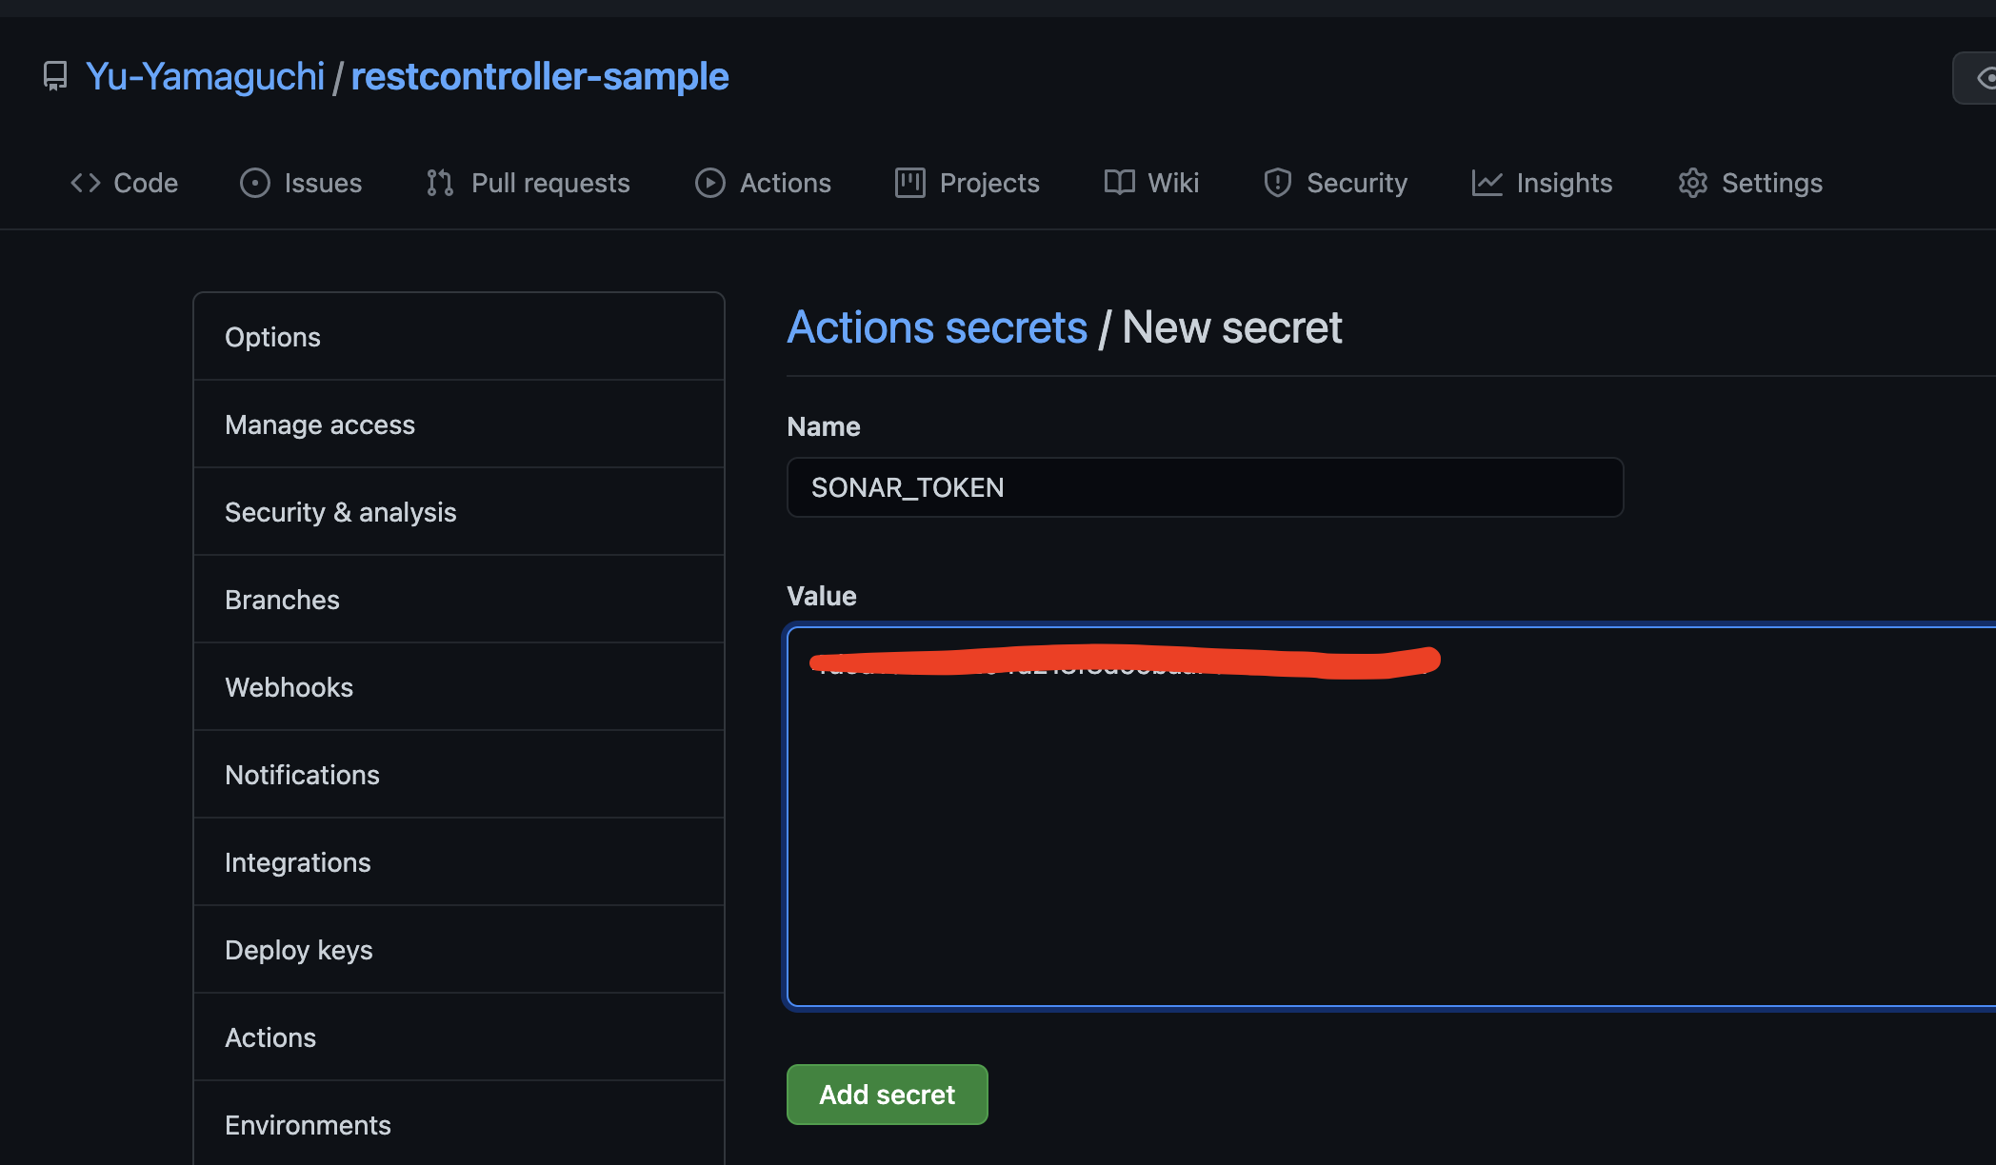Viewport: 1996px width, 1165px height.
Task: Click the Add secret button
Action: 887,1094
